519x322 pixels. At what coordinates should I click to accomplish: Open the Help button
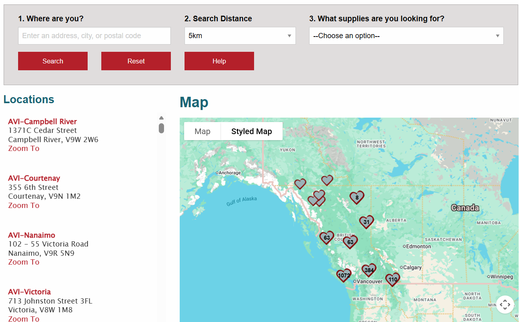(219, 61)
